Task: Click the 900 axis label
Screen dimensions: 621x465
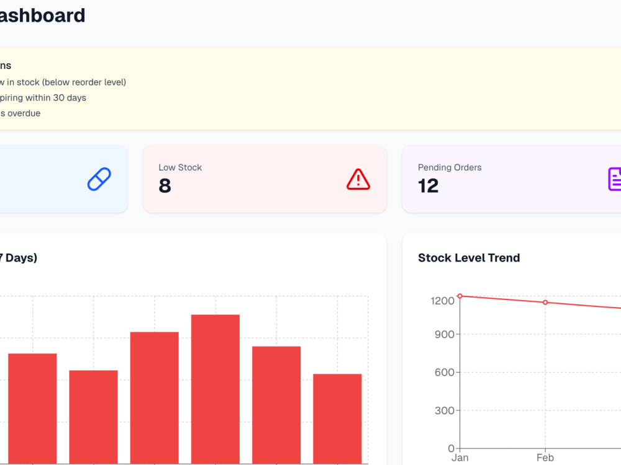Action: point(445,335)
